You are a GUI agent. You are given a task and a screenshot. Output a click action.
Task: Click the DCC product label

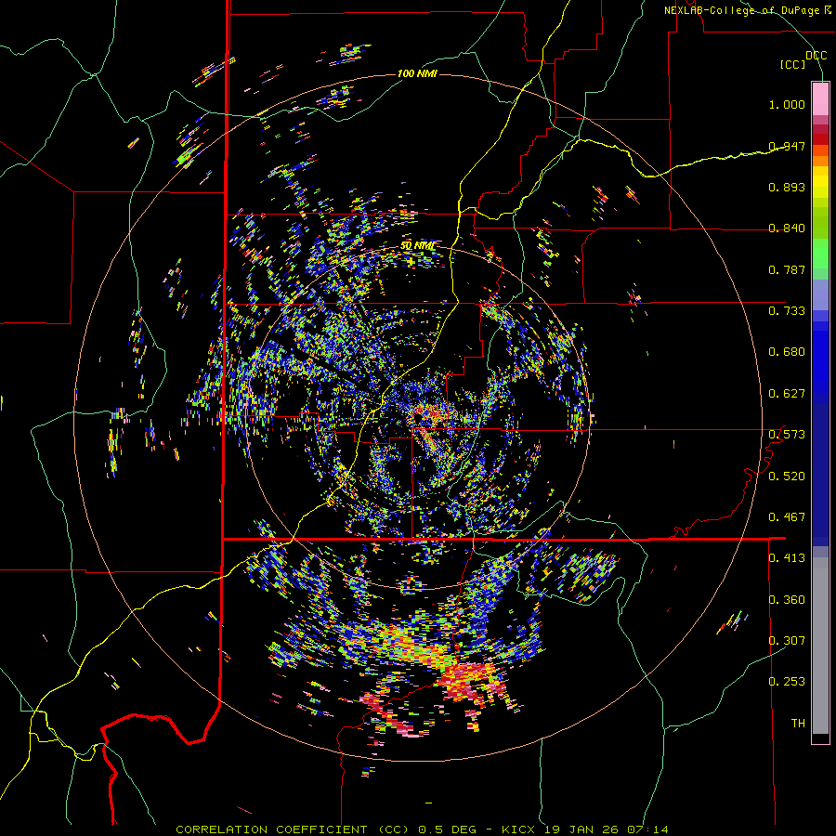(x=816, y=56)
